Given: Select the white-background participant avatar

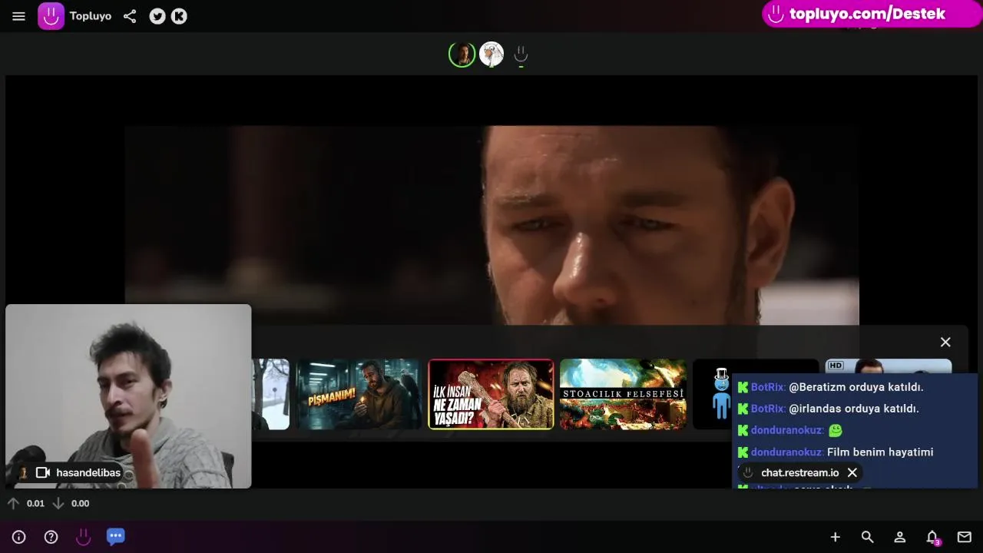Looking at the screenshot, I should click(491, 55).
